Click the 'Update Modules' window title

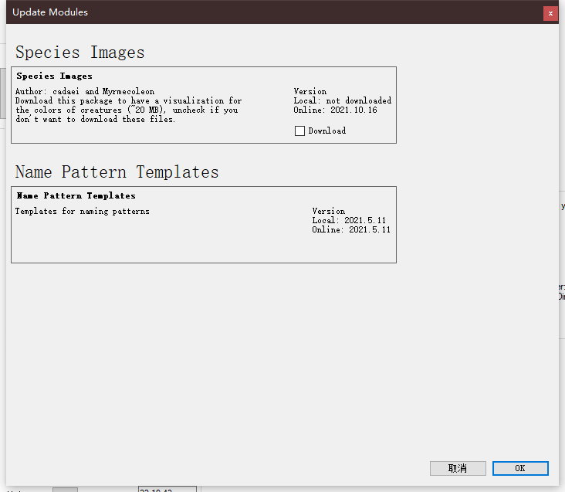[x=50, y=12]
